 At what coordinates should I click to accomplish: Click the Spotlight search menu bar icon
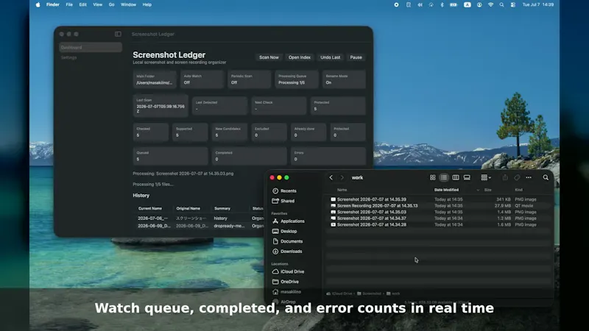tap(501, 4)
